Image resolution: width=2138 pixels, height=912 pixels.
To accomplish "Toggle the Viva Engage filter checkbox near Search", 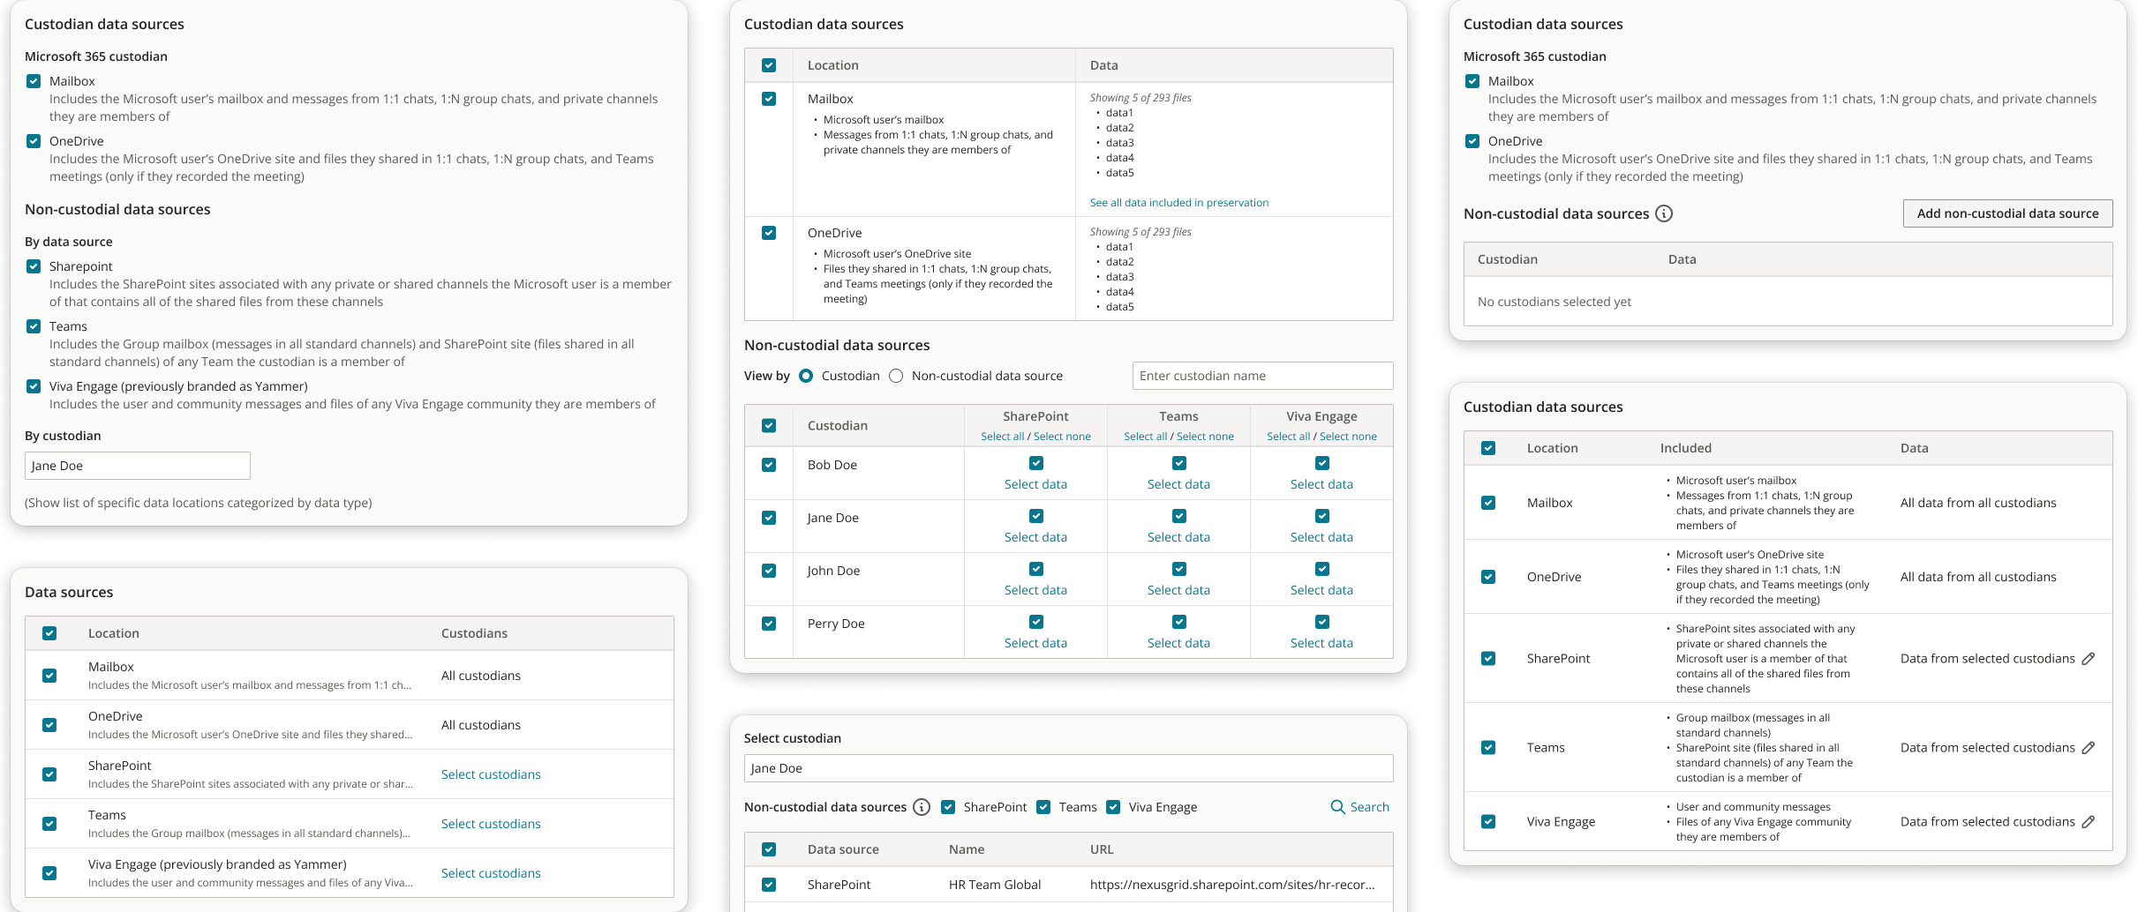I will pyautogui.click(x=1113, y=807).
